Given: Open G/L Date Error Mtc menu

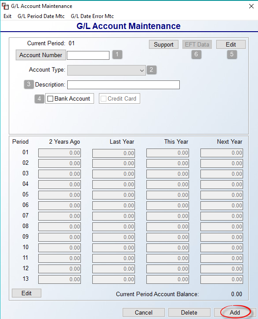Looking at the screenshot, I should [x=92, y=16].
